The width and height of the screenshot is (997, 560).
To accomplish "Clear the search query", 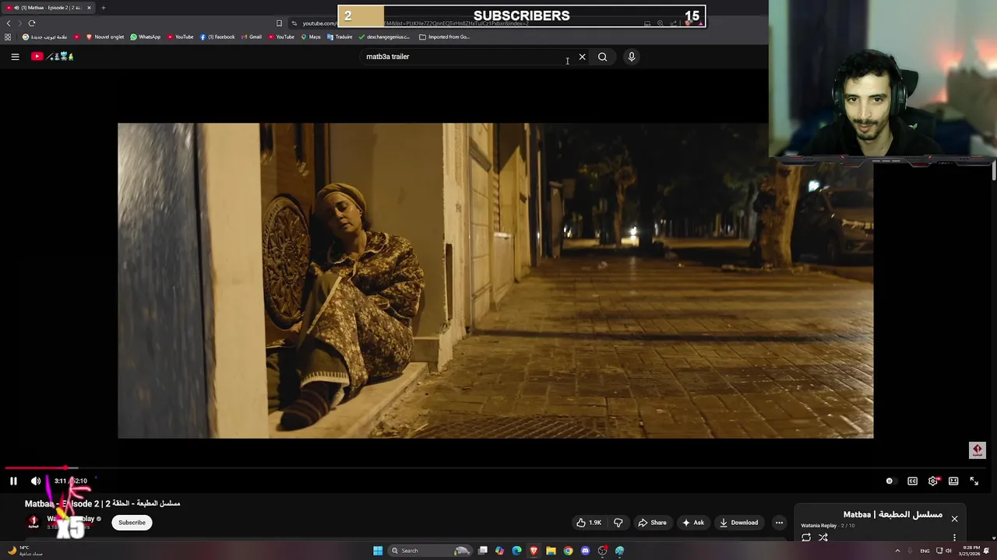I will pyautogui.click(x=582, y=57).
